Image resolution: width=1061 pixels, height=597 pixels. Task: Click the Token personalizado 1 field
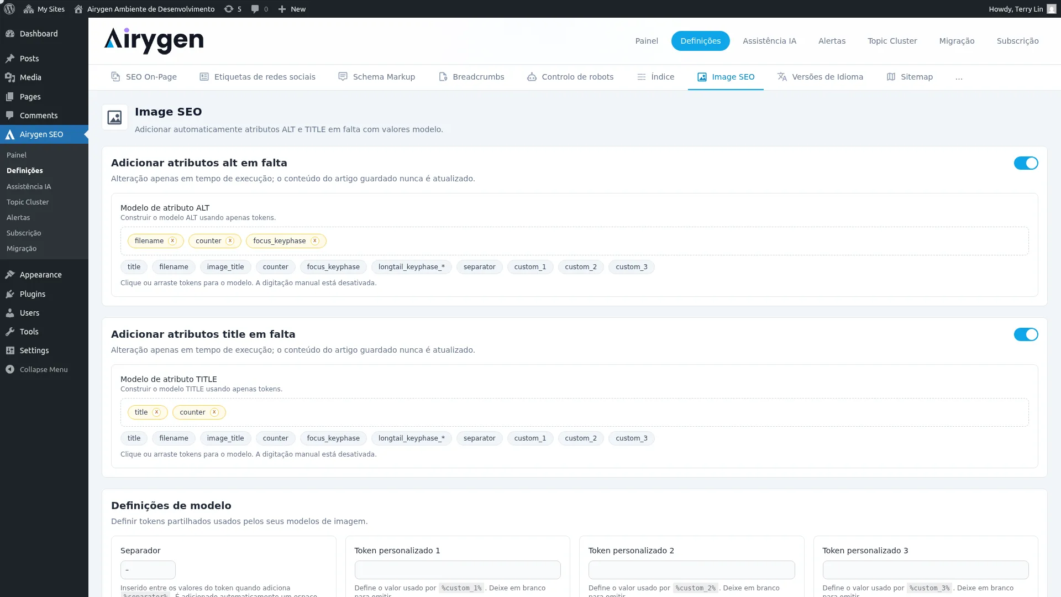tap(458, 570)
